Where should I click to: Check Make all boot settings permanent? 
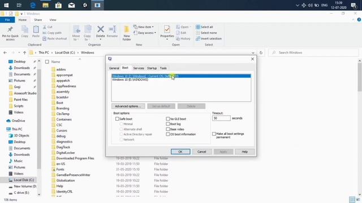coord(214,134)
